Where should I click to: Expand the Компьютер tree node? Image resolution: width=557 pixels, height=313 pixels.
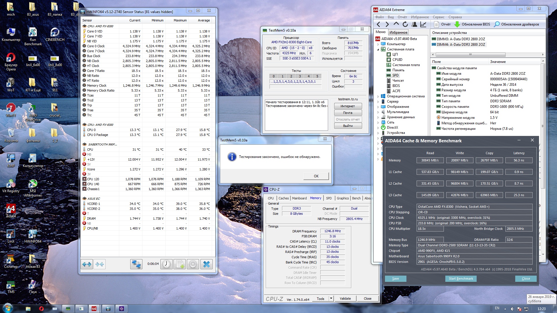pos(378,44)
